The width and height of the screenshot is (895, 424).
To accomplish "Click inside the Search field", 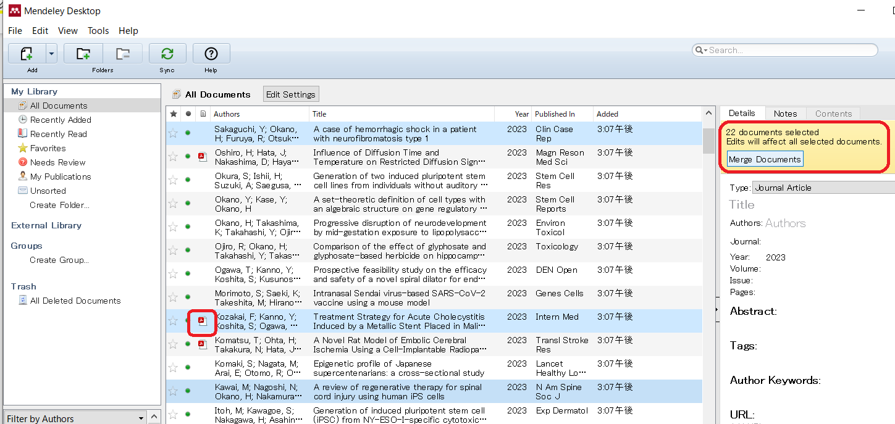I will (784, 50).
